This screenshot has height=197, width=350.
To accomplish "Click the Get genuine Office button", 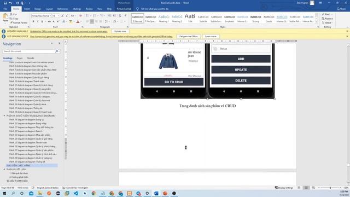I will coord(188,37).
